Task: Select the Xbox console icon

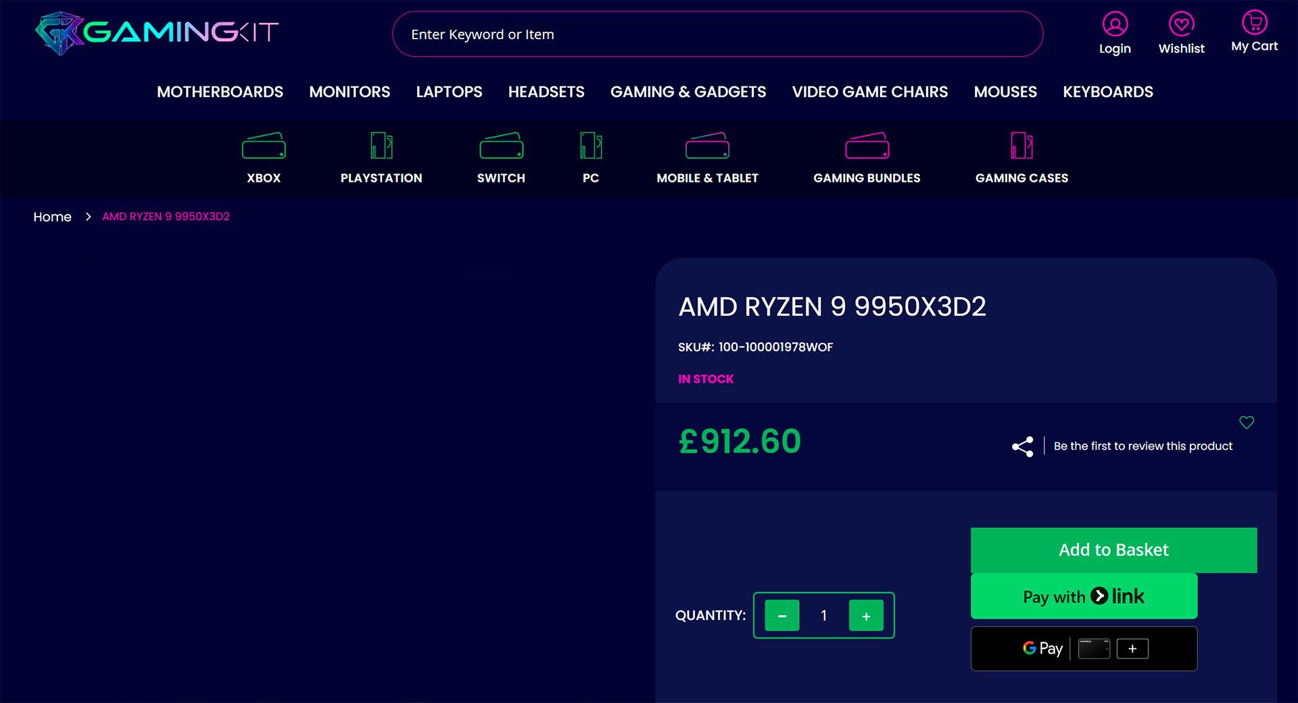Action: [264, 146]
